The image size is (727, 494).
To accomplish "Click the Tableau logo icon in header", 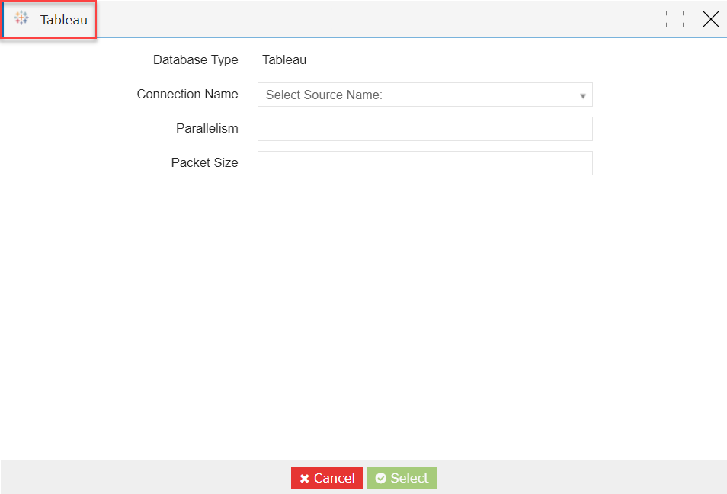I will (x=21, y=18).
